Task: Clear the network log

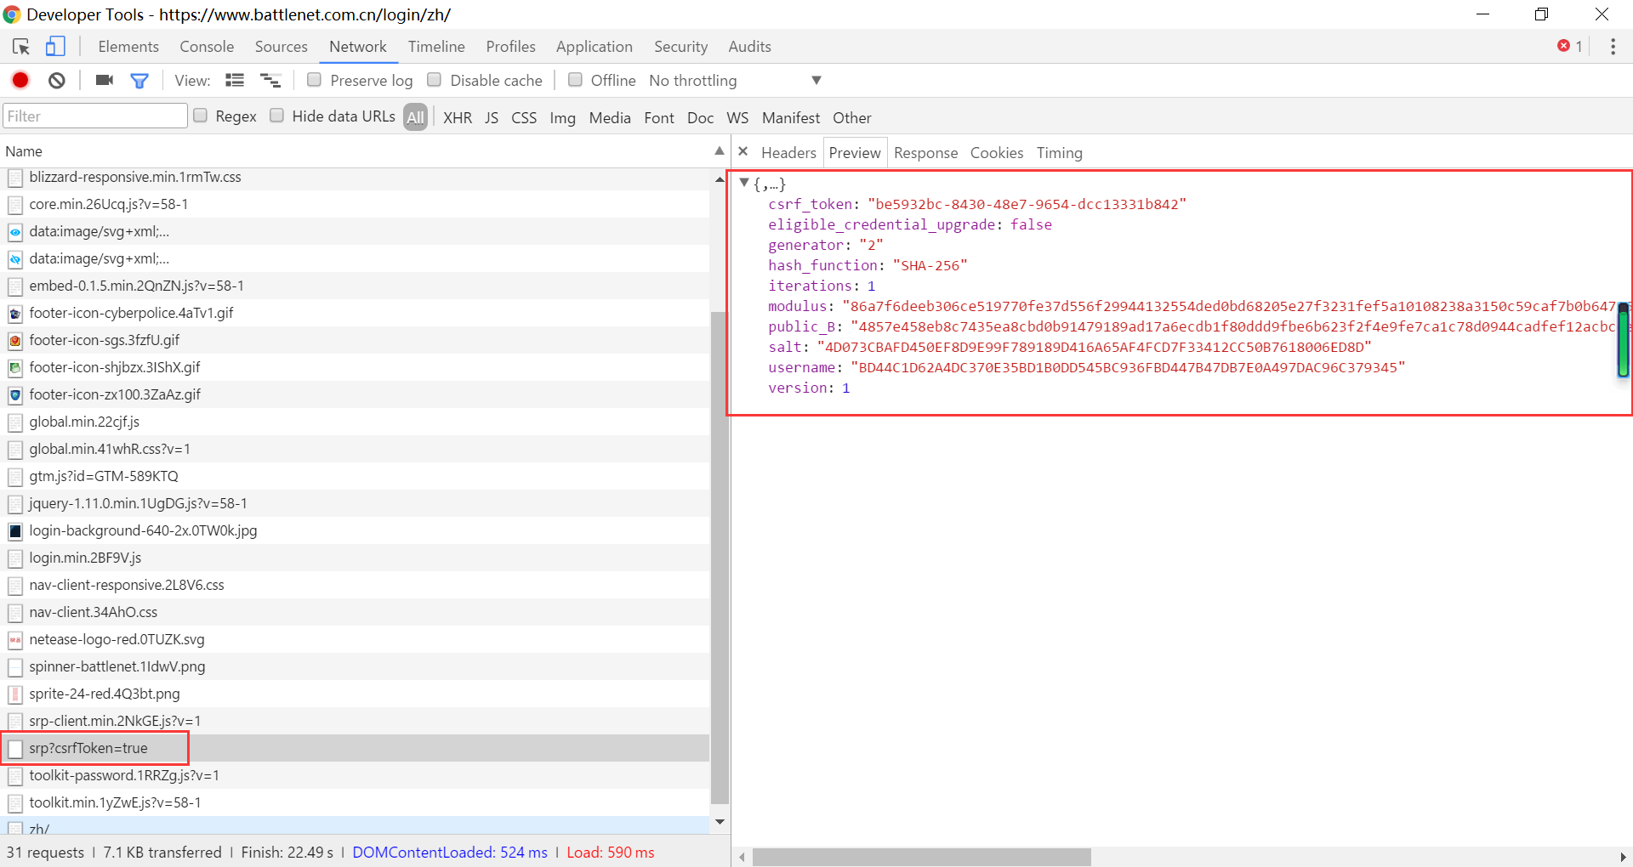Action: coord(57,80)
